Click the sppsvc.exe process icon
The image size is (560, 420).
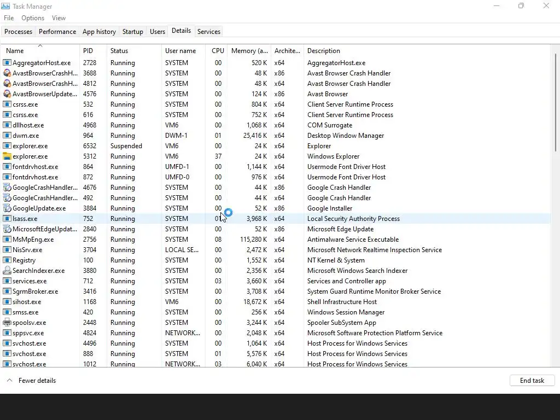coord(7,333)
